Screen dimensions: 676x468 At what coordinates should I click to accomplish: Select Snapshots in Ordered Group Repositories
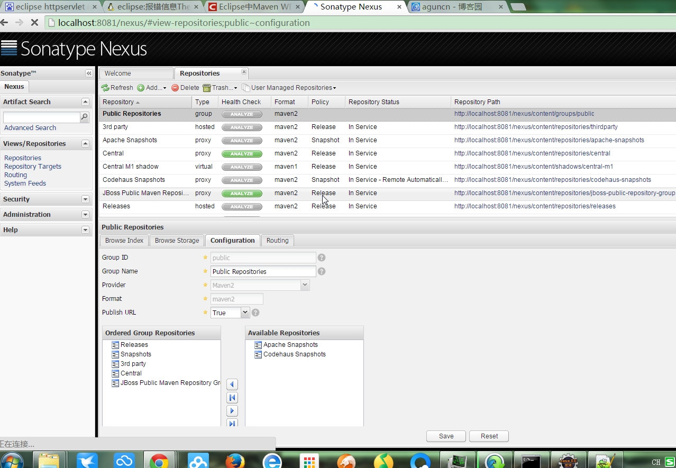pos(136,354)
